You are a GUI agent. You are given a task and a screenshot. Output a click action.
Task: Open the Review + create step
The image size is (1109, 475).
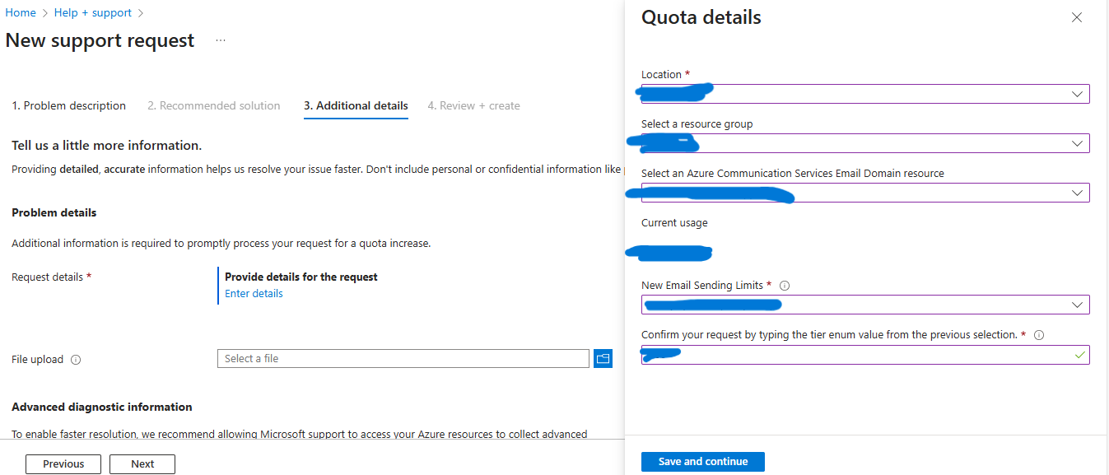pos(473,105)
